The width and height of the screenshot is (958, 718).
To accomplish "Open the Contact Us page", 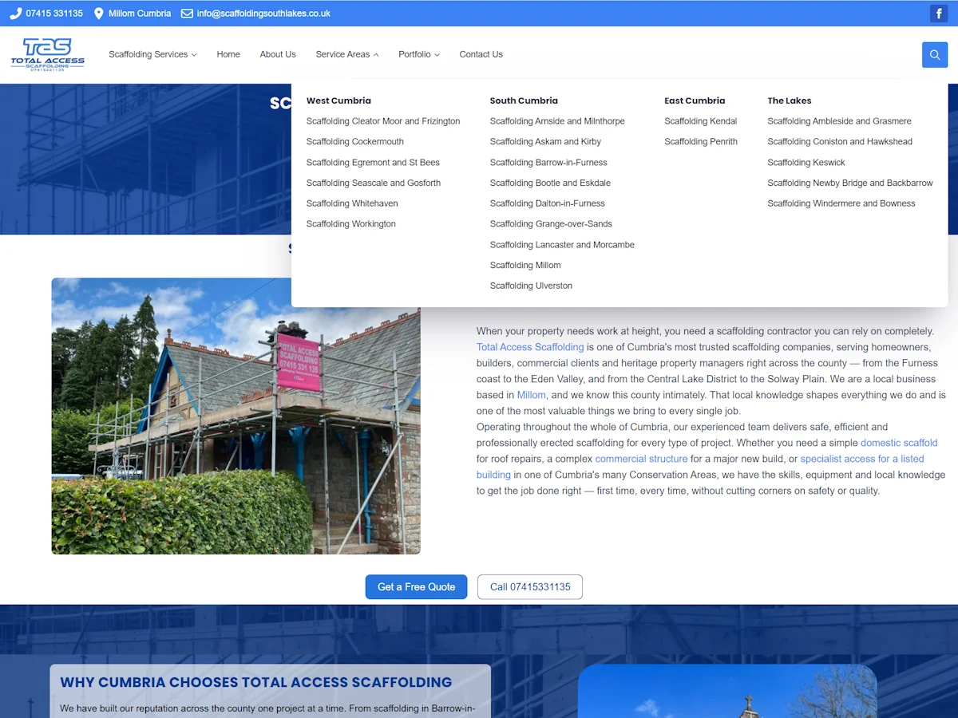I will pyautogui.click(x=481, y=54).
